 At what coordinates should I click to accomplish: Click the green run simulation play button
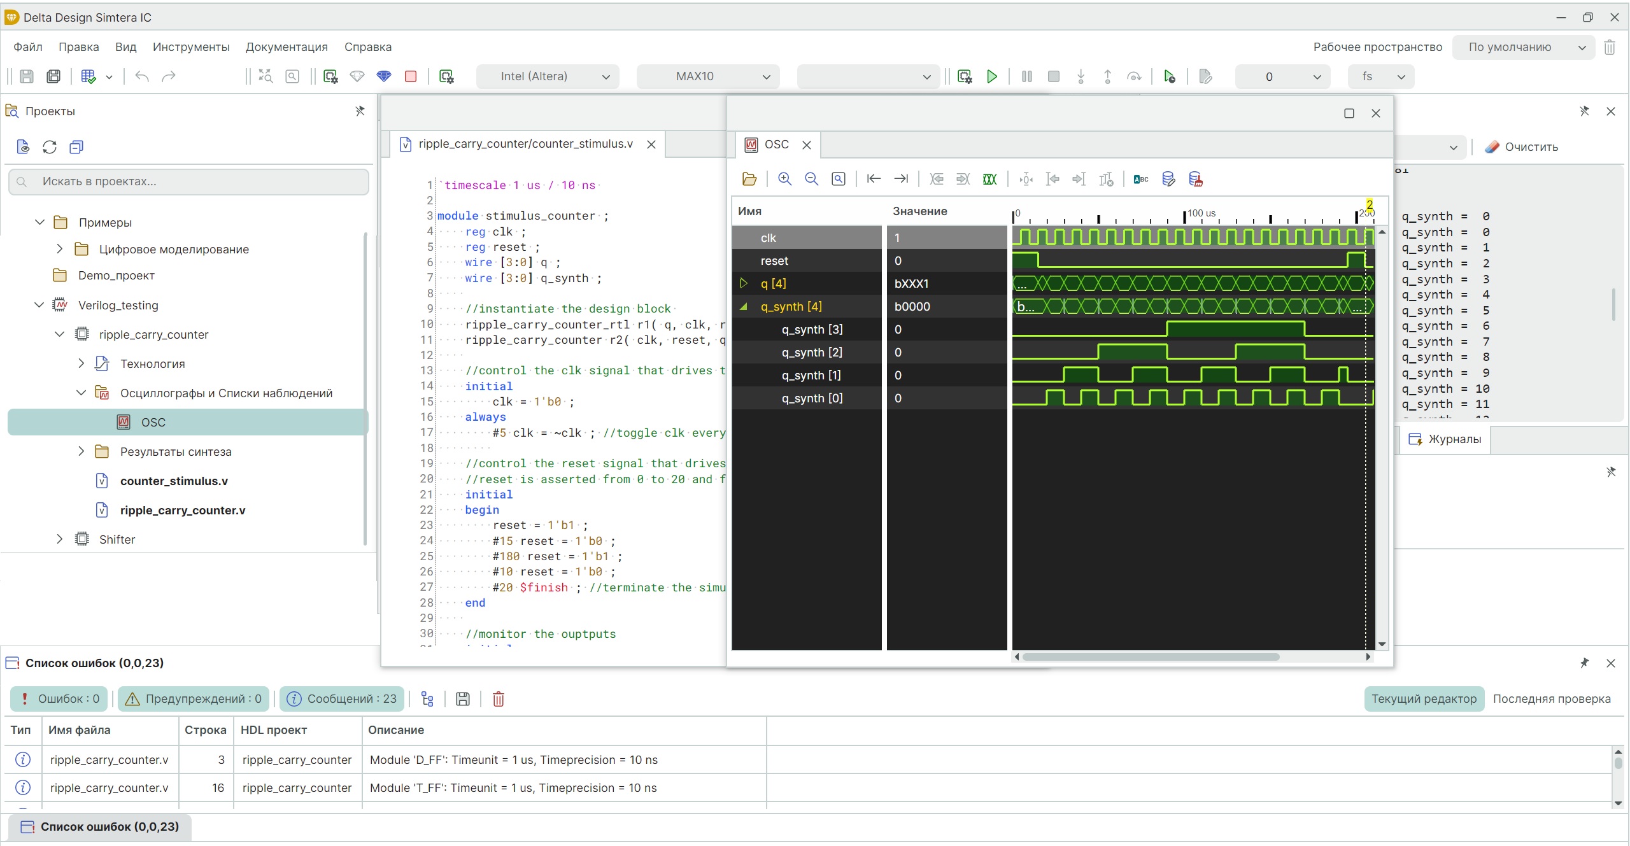(x=991, y=76)
